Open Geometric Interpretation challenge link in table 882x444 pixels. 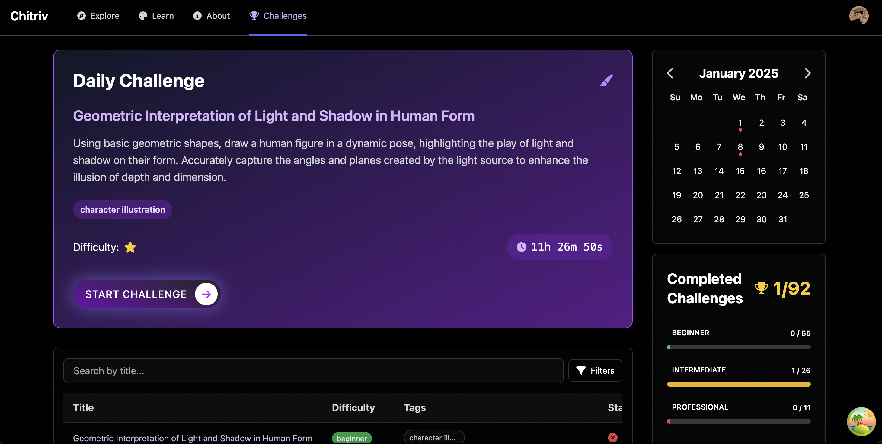pyautogui.click(x=192, y=438)
